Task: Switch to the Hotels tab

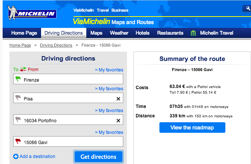Action: coord(142,33)
